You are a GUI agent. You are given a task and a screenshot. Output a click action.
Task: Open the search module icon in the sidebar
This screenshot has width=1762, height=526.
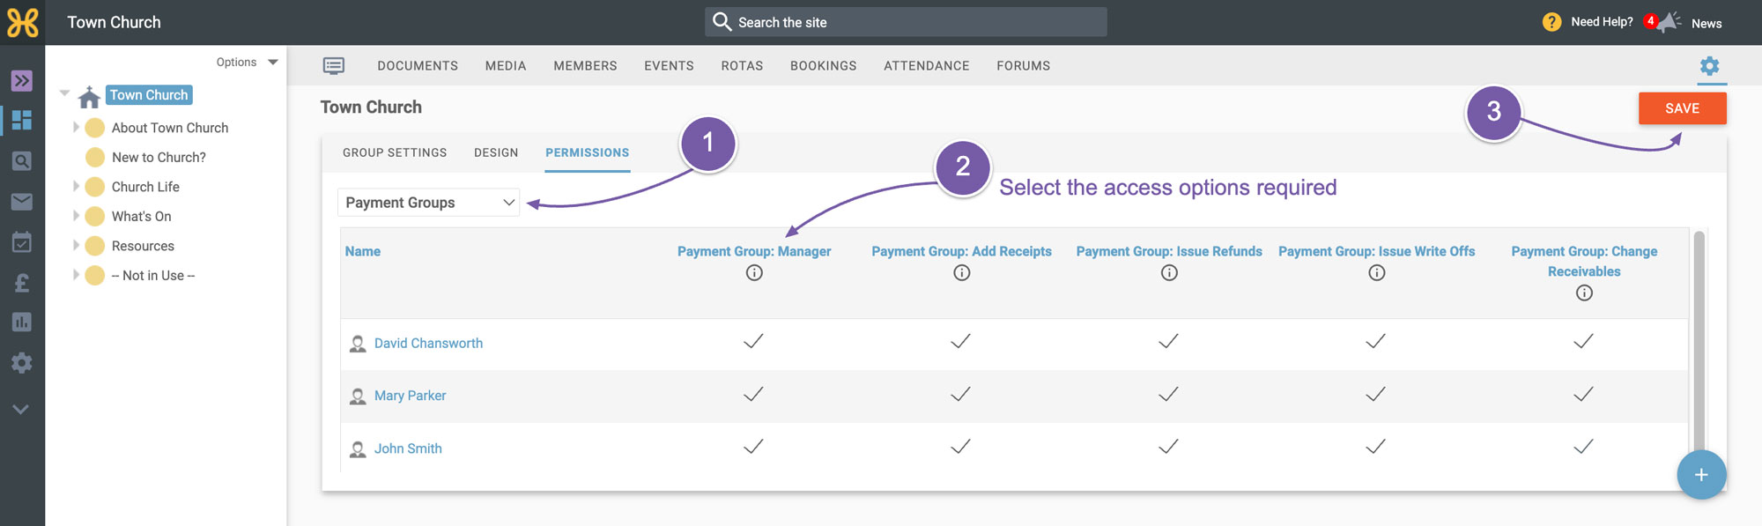click(x=22, y=160)
